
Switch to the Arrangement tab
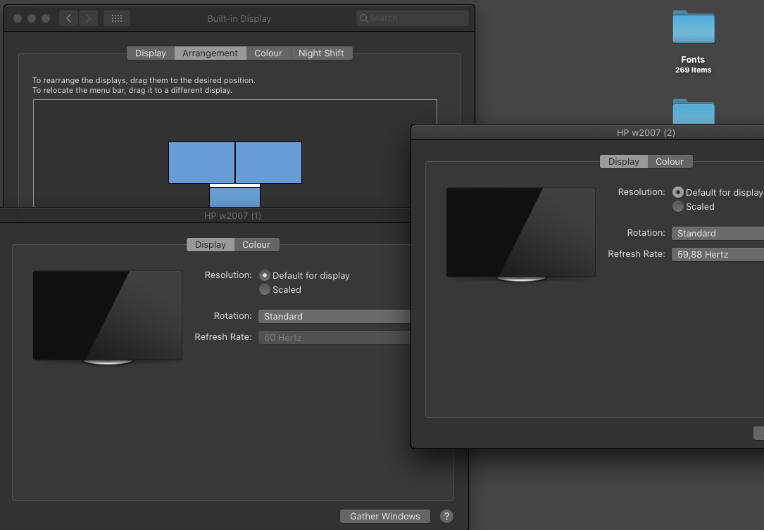click(x=210, y=53)
